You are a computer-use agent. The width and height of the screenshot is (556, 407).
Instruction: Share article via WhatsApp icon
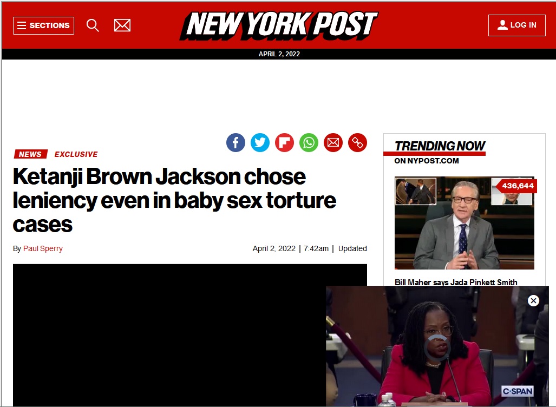309,142
